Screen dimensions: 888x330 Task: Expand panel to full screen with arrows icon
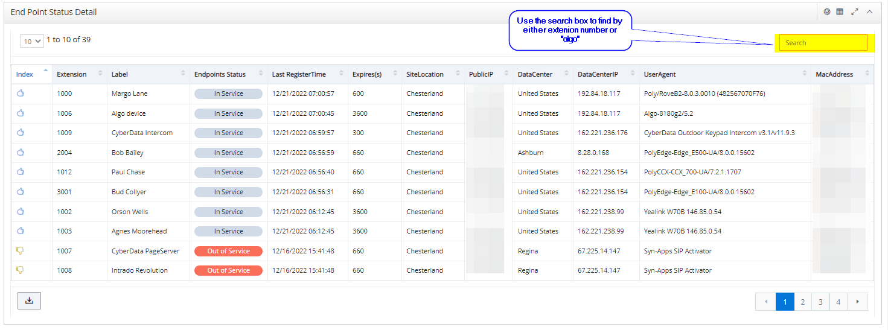point(855,12)
